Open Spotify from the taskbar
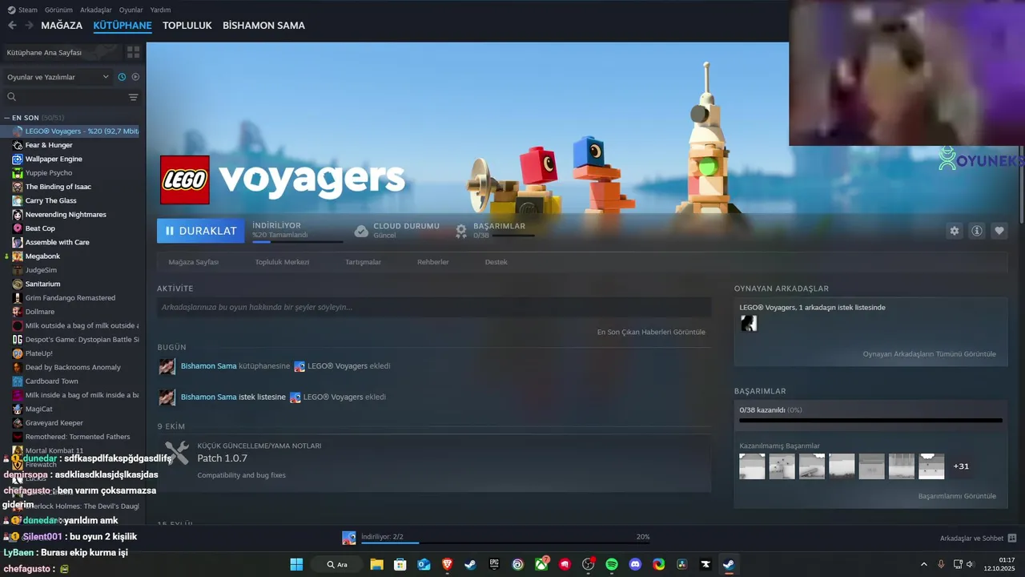The height and width of the screenshot is (577, 1025). 612,564
